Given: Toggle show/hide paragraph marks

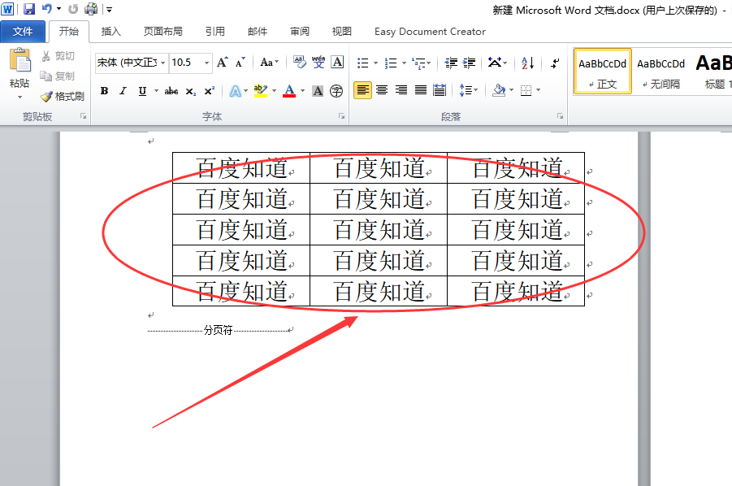Looking at the screenshot, I should 555,63.
